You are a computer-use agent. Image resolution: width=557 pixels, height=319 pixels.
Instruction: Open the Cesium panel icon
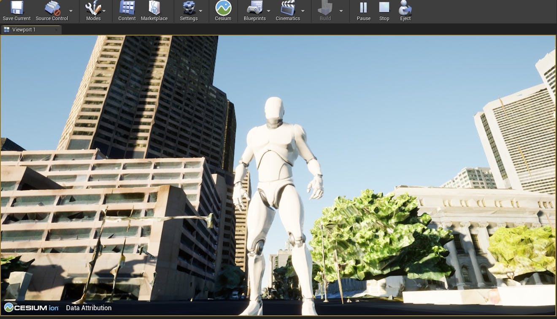pyautogui.click(x=223, y=11)
